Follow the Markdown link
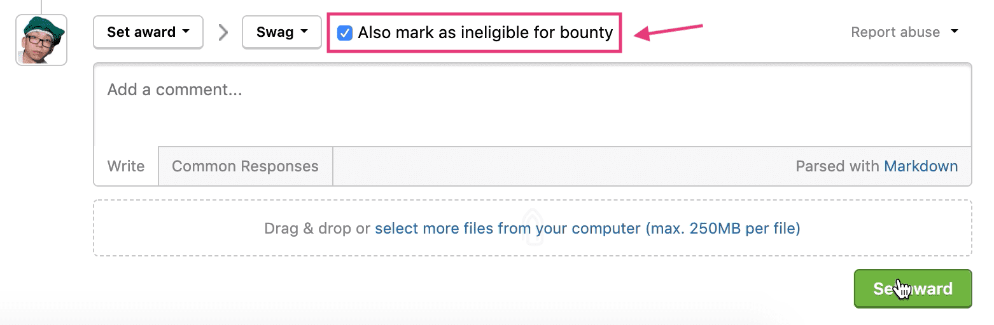994x325 pixels. (x=921, y=166)
